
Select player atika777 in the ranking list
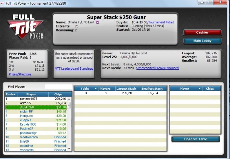[x=36, y=103]
